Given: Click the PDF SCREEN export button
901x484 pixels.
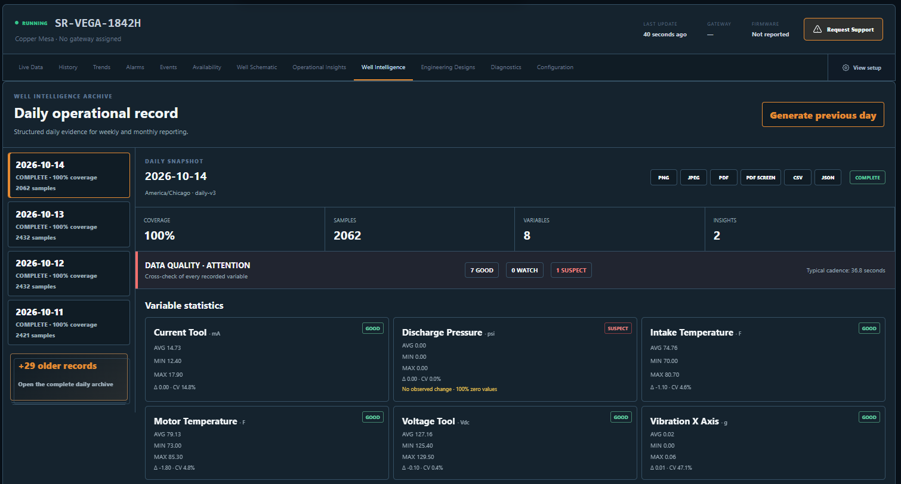Looking at the screenshot, I should coord(761,178).
